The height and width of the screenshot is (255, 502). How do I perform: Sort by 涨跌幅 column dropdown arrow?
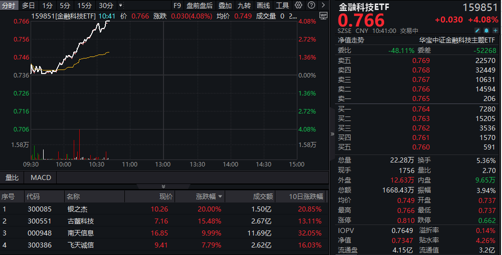click(220, 197)
